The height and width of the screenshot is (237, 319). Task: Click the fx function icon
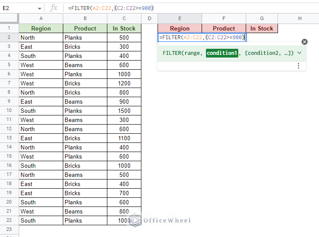tap(54, 8)
